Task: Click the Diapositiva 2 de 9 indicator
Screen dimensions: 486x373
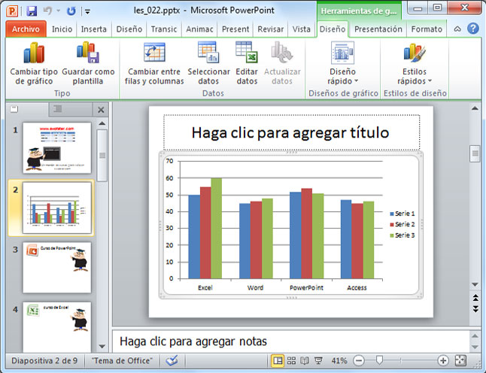Action: click(x=44, y=361)
